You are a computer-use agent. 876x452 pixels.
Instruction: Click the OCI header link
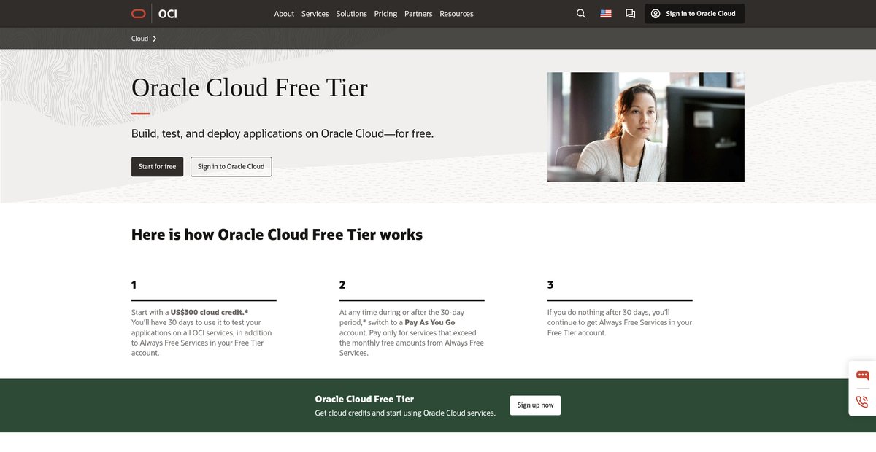(168, 13)
